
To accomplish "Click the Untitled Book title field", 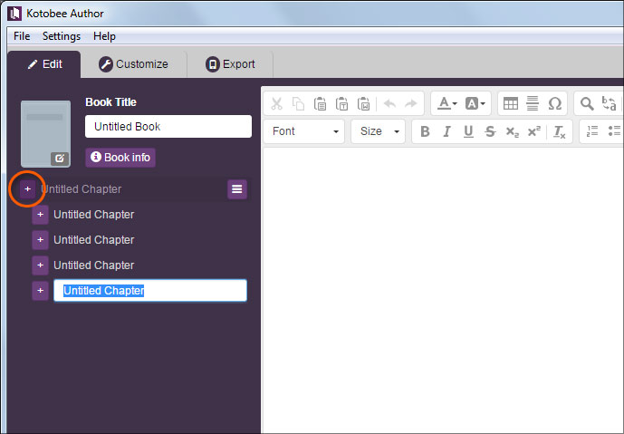I will [168, 127].
